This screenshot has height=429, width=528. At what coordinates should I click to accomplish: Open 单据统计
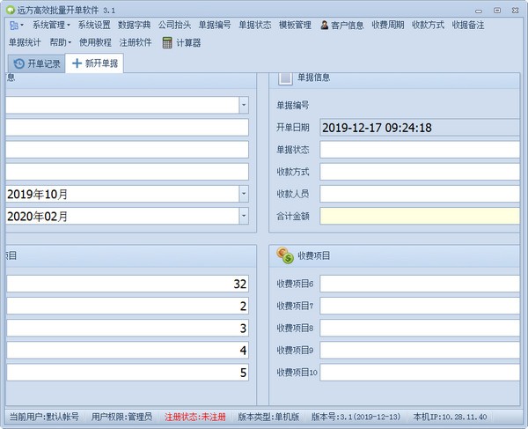point(25,42)
